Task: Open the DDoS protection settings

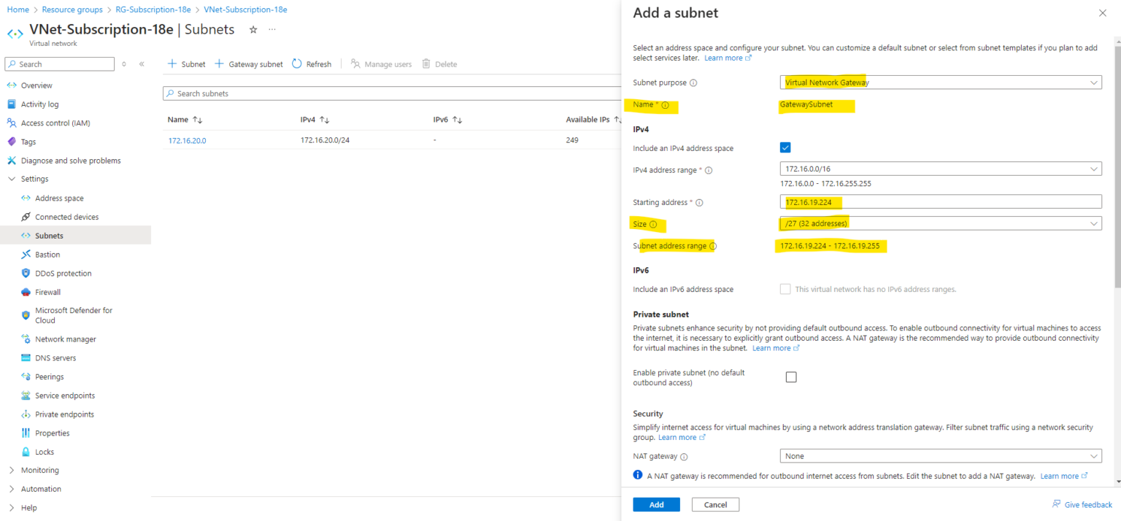Action: pyautogui.click(x=61, y=273)
